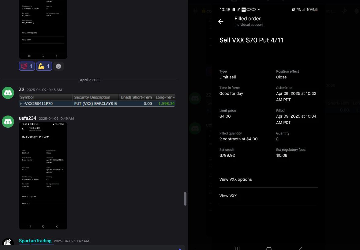Open the LULU order screenshot thumbnail

coord(43,29)
